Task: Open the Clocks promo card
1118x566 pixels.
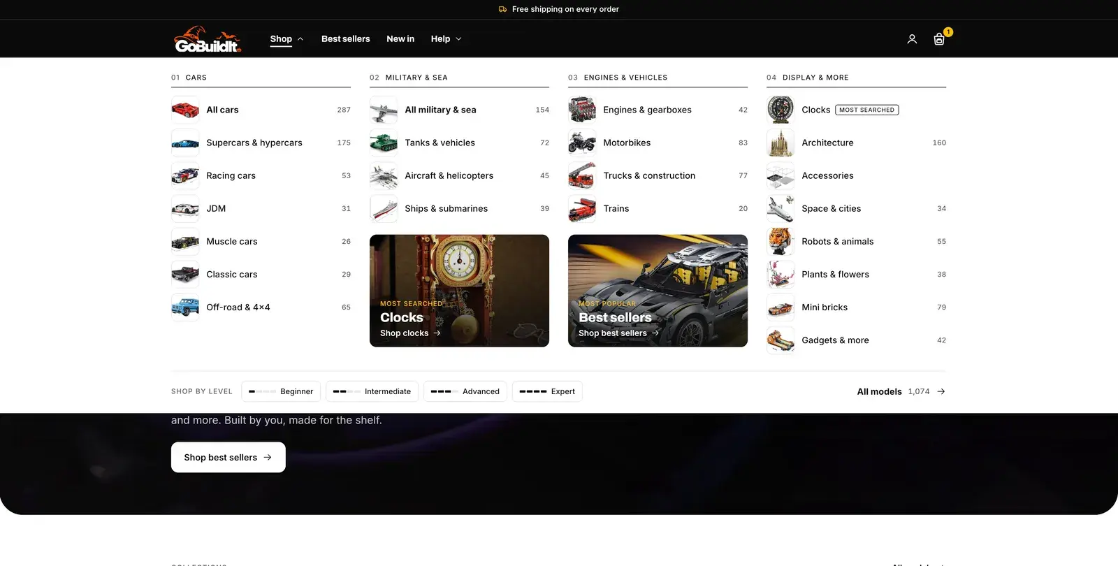Action: tap(459, 291)
